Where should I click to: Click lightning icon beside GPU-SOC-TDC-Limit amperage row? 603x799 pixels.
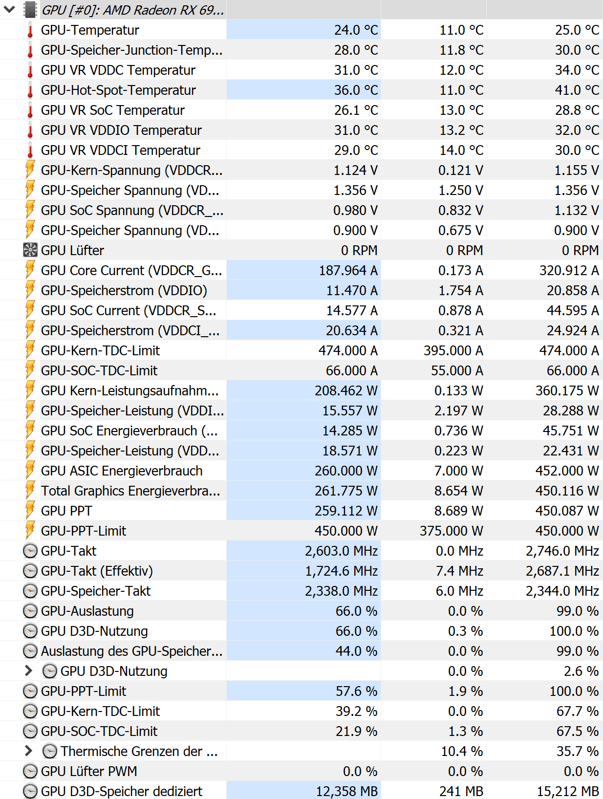30,370
